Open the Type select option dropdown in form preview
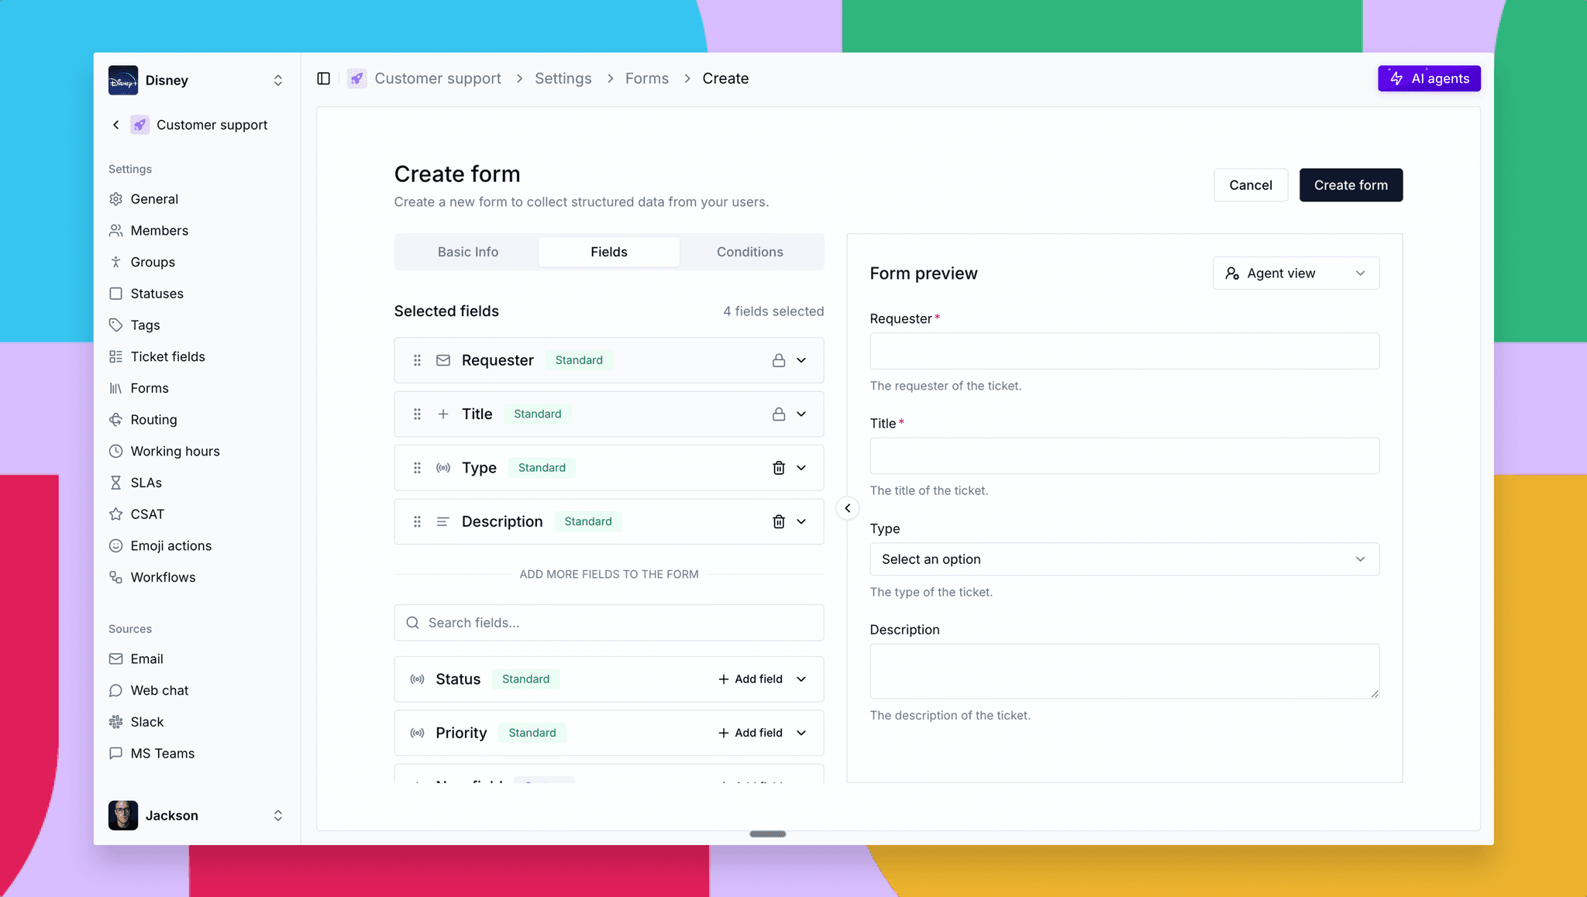 pyautogui.click(x=1124, y=558)
